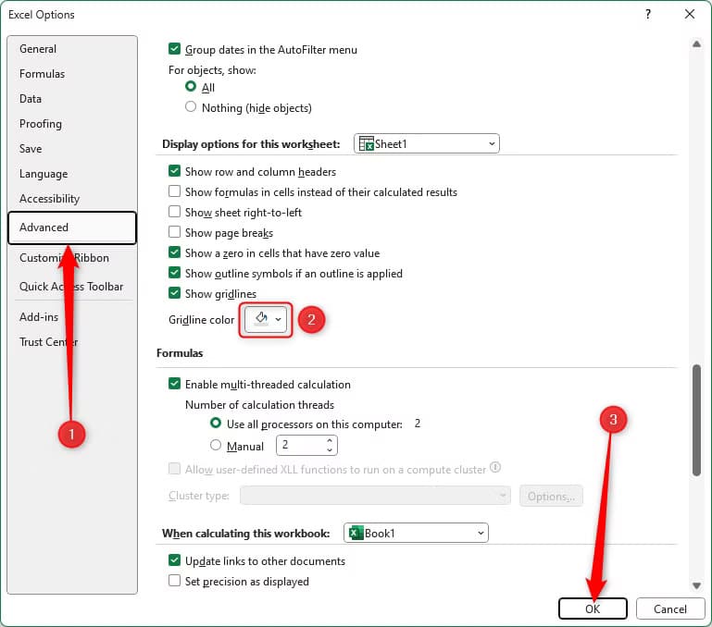
Task: Open the Book1 workbook dropdown
Action: (416, 533)
